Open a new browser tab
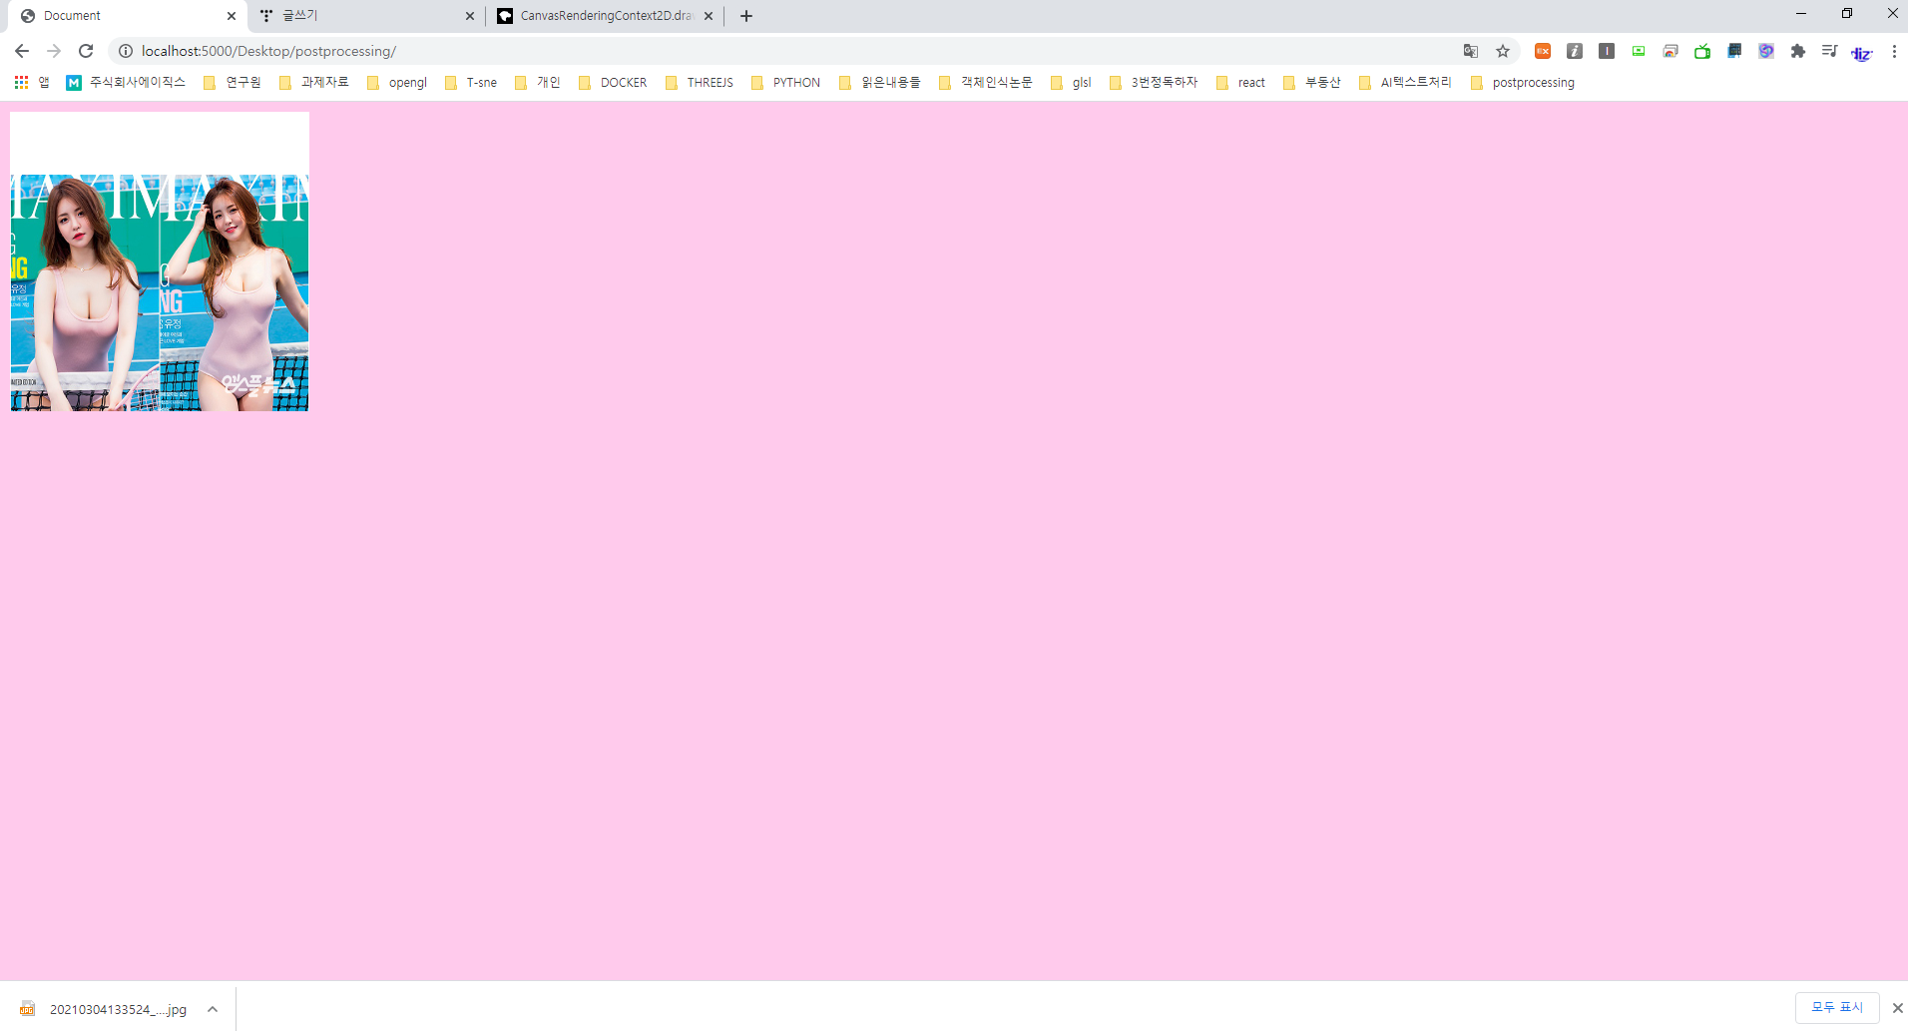This screenshot has width=1908, height=1035. point(746,16)
